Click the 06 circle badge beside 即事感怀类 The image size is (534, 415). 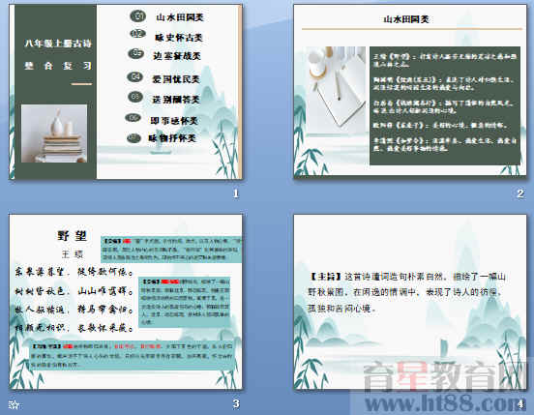coord(133,118)
